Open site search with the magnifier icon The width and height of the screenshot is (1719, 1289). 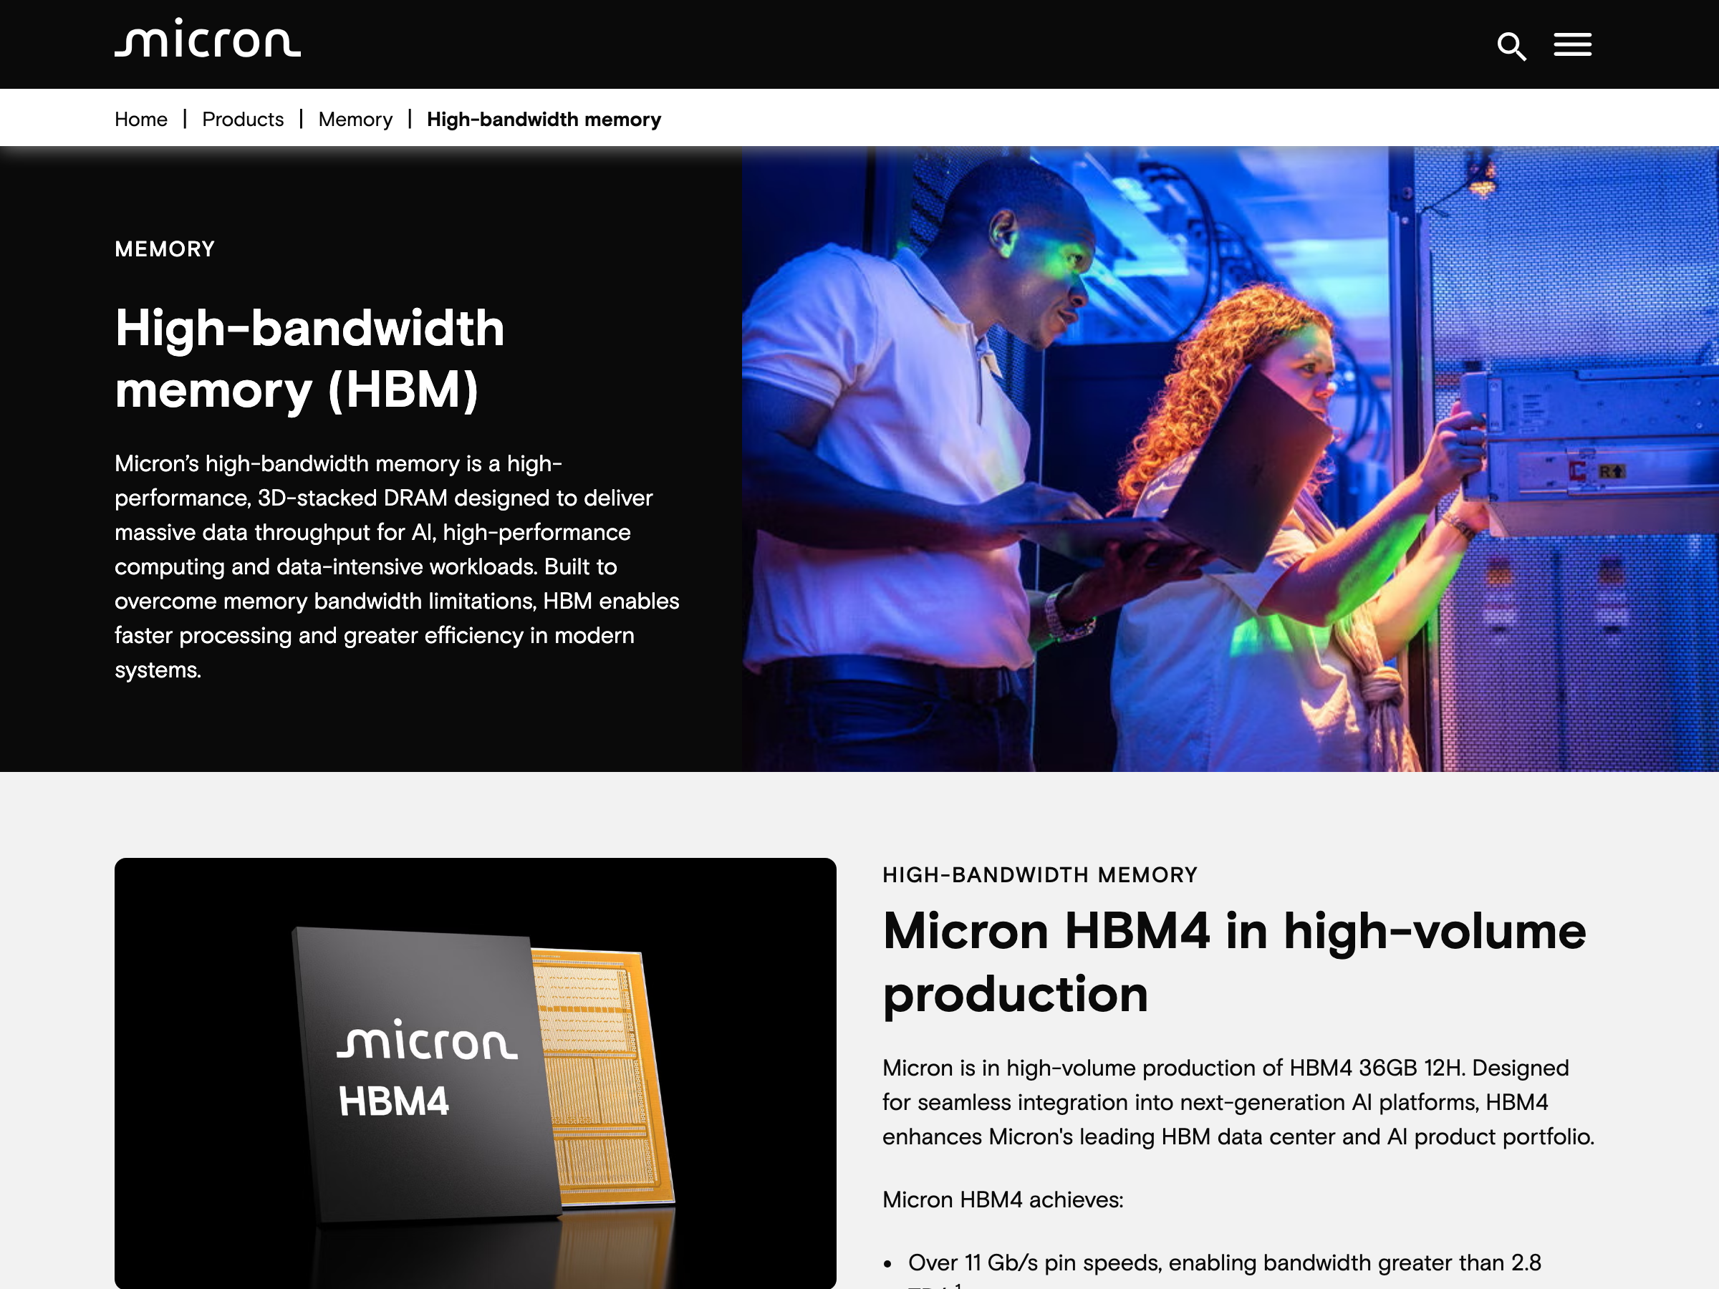point(1511,46)
